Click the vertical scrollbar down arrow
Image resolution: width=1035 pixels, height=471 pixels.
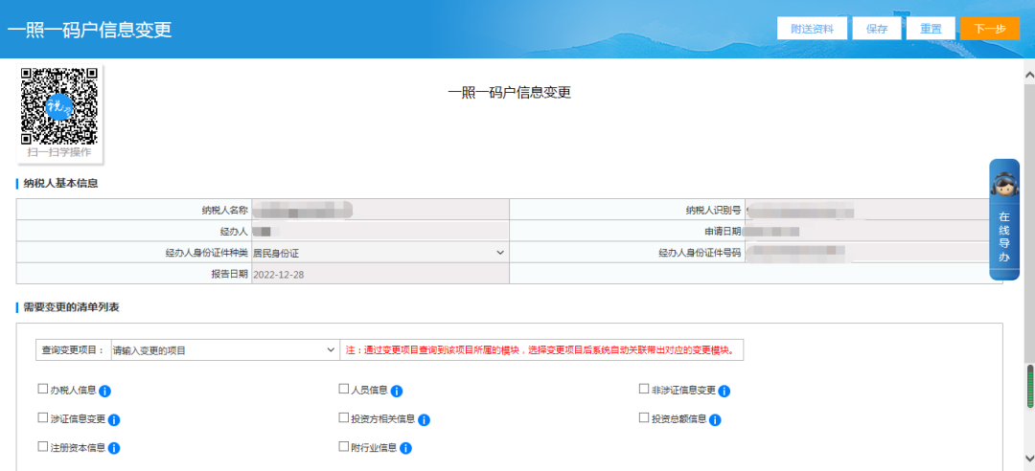tap(1029, 459)
